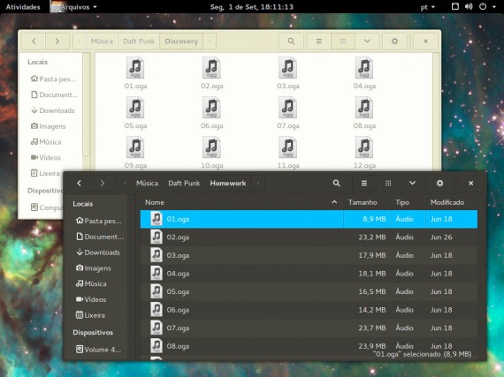Select 02.oga row in Homework list
Image resolution: width=504 pixels, height=377 pixels.
click(x=309, y=238)
